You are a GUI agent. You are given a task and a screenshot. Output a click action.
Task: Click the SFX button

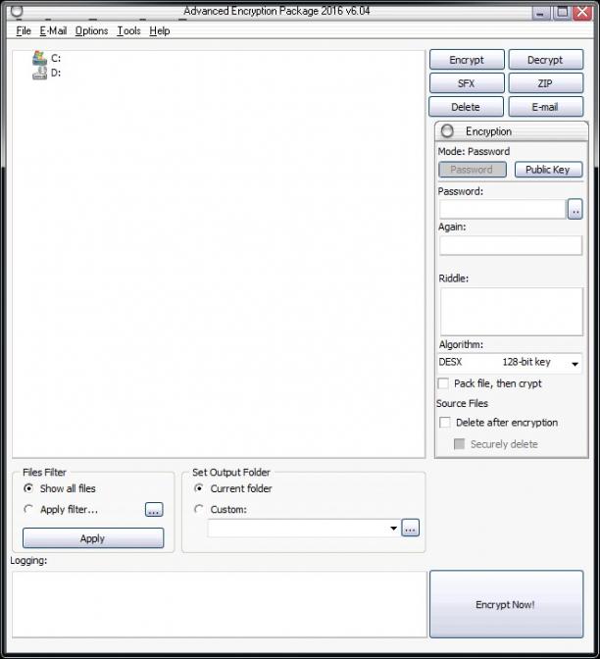tap(467, 83)
